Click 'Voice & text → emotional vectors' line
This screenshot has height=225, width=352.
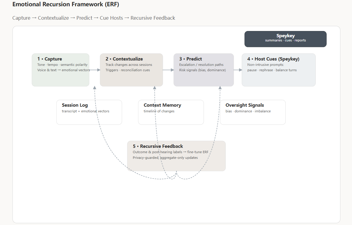pyautogui.click(x=64, y=70)
